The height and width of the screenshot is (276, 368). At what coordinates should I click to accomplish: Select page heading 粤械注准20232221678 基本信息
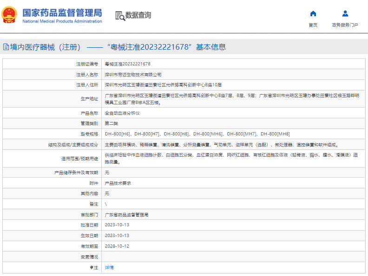pos(167,47)
